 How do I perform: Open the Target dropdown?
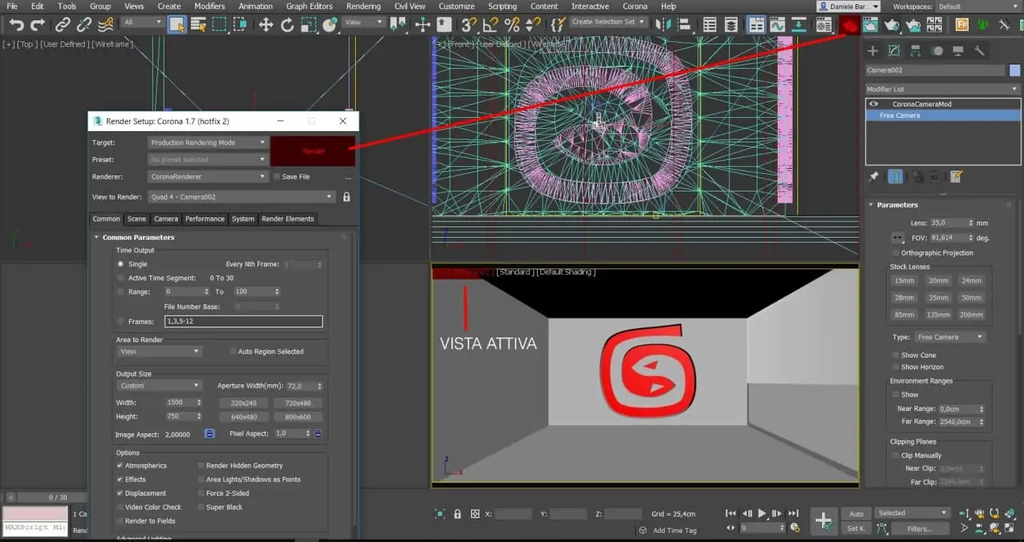point(208,142)
